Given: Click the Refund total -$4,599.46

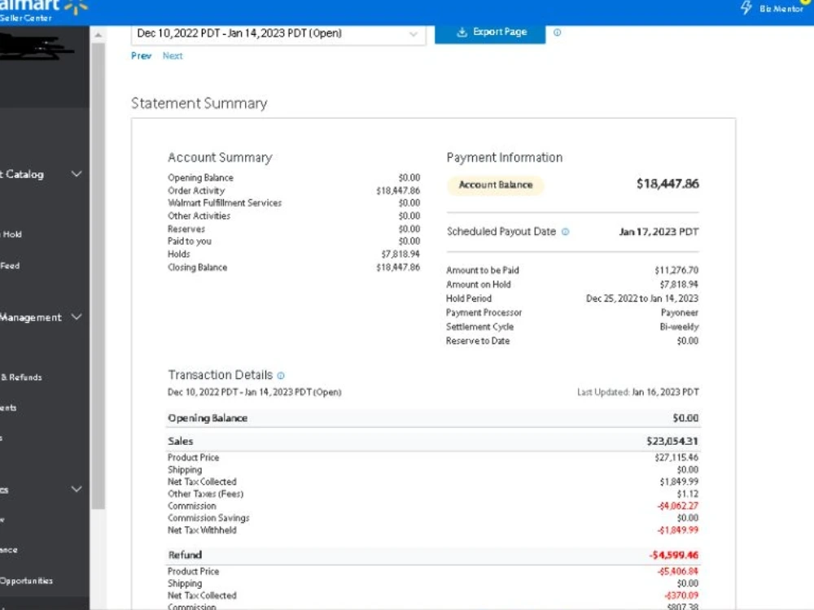Looking at the screenshot, I should pos(674,555).
